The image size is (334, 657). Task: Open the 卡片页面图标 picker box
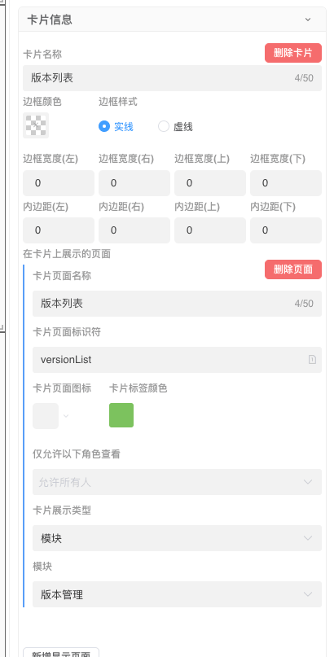[x=46, y=416]
